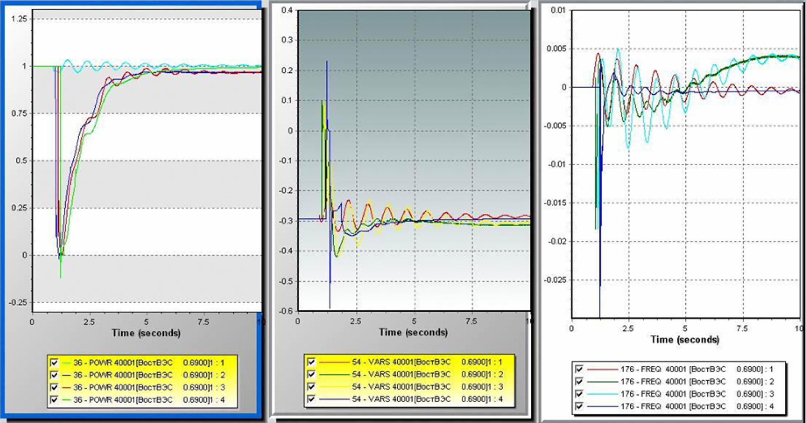Click the red line sample for VARS 1

(x=333, y=362)
